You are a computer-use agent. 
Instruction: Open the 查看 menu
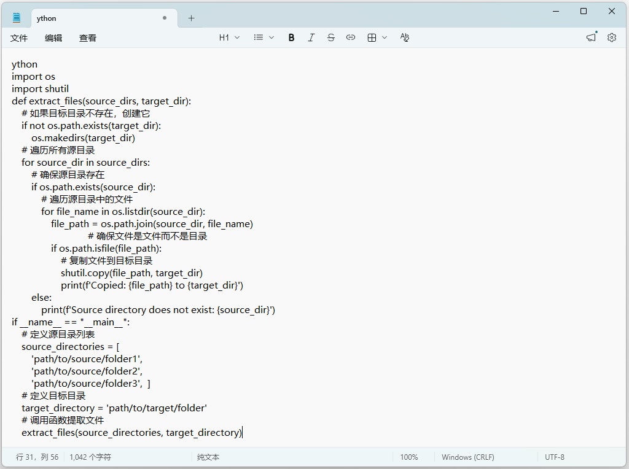coord(87,38)
